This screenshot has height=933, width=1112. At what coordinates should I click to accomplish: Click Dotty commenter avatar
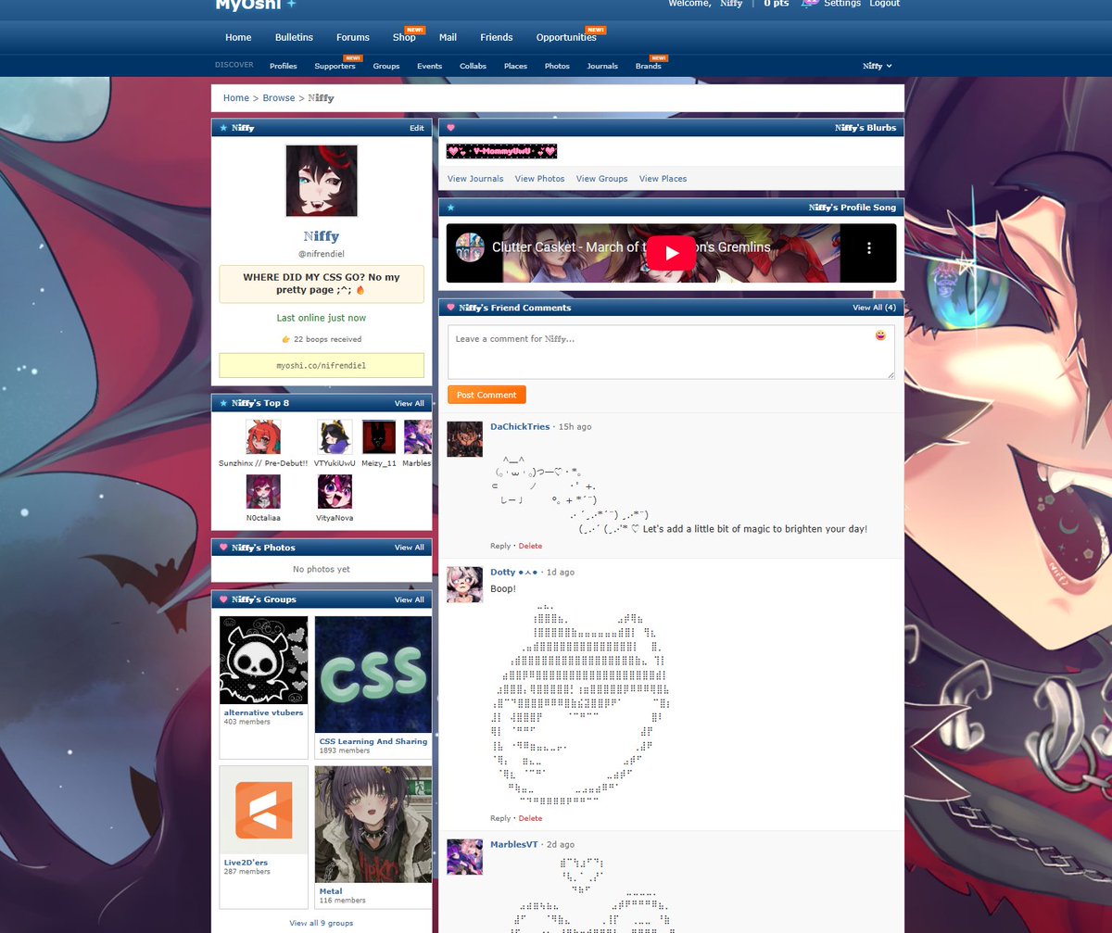click(465, 585)
